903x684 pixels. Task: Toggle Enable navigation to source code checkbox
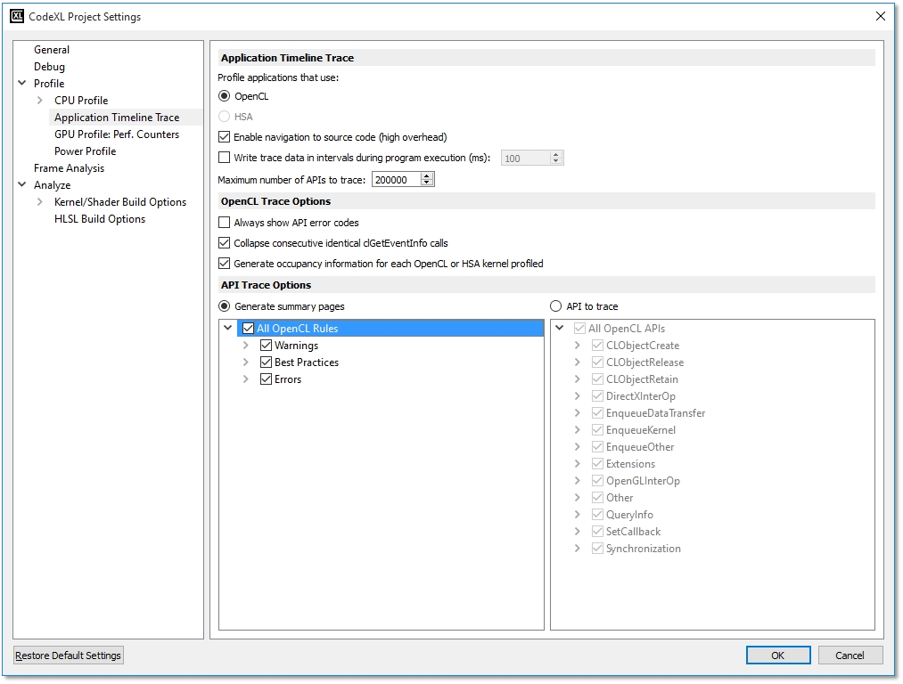[x=225, y=137]
